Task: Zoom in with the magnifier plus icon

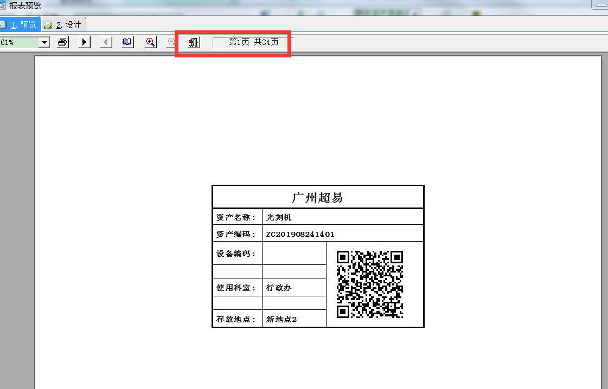Action: coord(150,42)
